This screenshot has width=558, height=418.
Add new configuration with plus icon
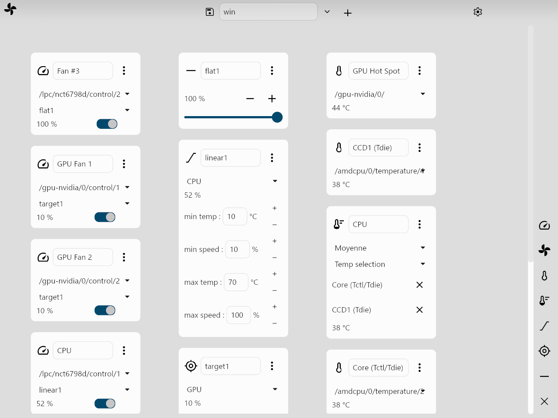coord(348,13)
